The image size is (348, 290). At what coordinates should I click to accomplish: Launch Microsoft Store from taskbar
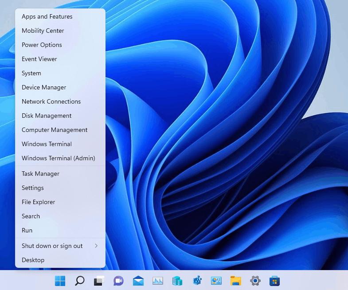click(274, 281)
